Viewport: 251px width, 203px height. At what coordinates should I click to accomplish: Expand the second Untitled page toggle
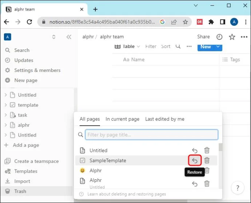click(6, 135)
